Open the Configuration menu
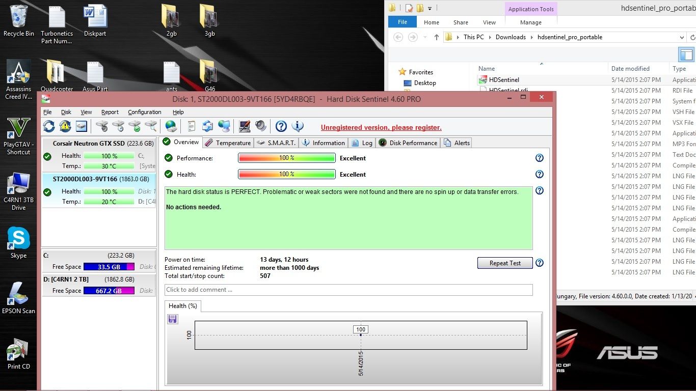 [144, 112]
